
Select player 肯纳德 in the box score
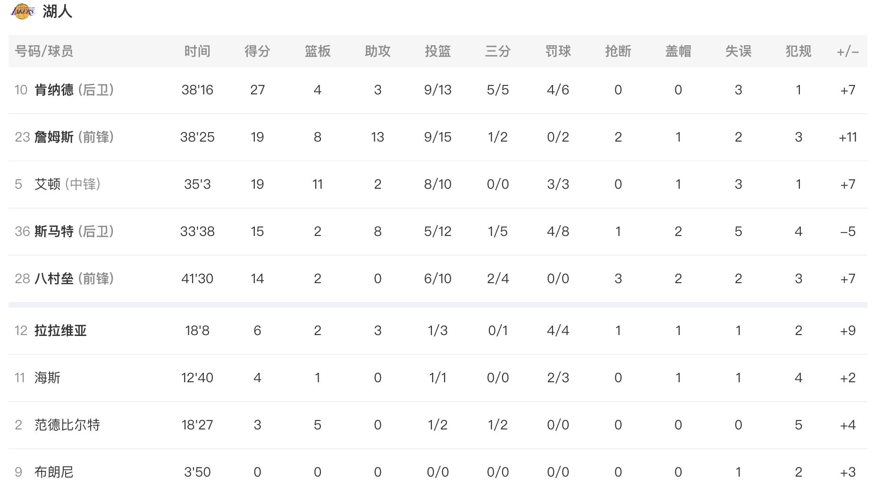tap(54, 90)
